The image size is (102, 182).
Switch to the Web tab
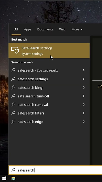coord(62,29)
